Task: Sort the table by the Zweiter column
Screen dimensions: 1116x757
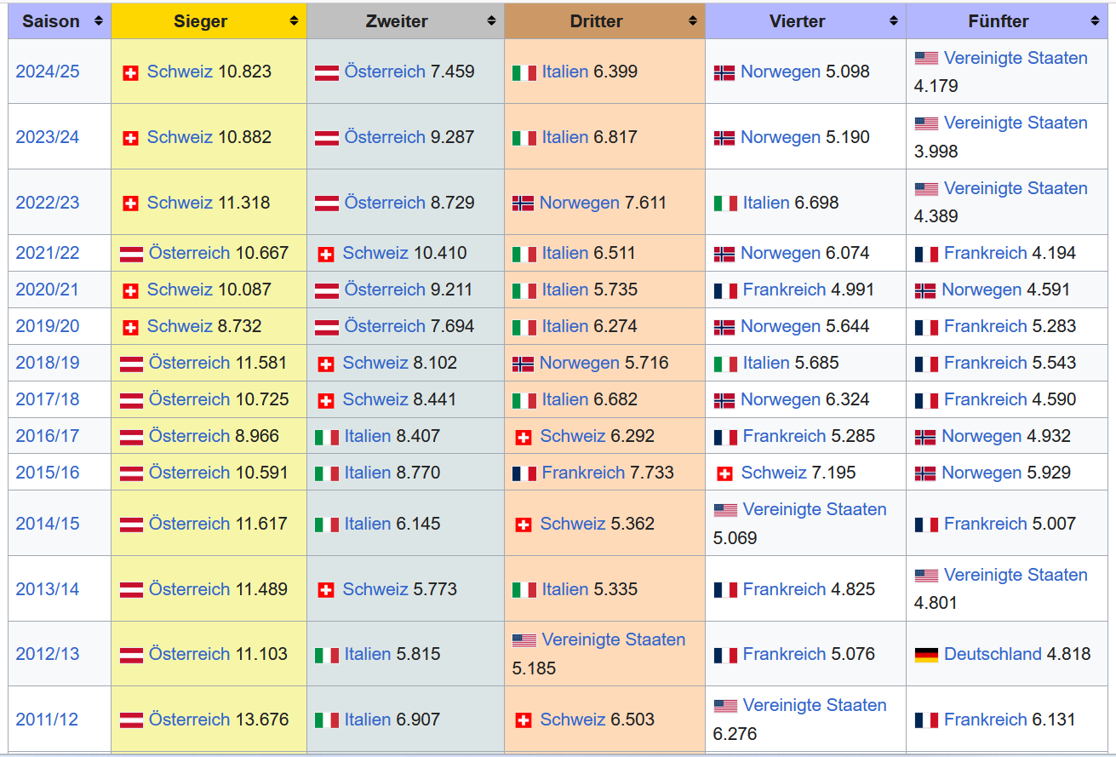Action: coord(405,21)
